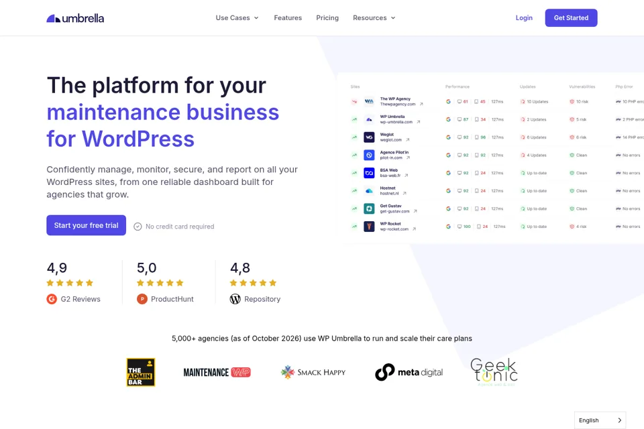This screenshot has height=429, width=644.
Task: Click the WP Umbrella site icon in table
Action: [x=369, y=119]
